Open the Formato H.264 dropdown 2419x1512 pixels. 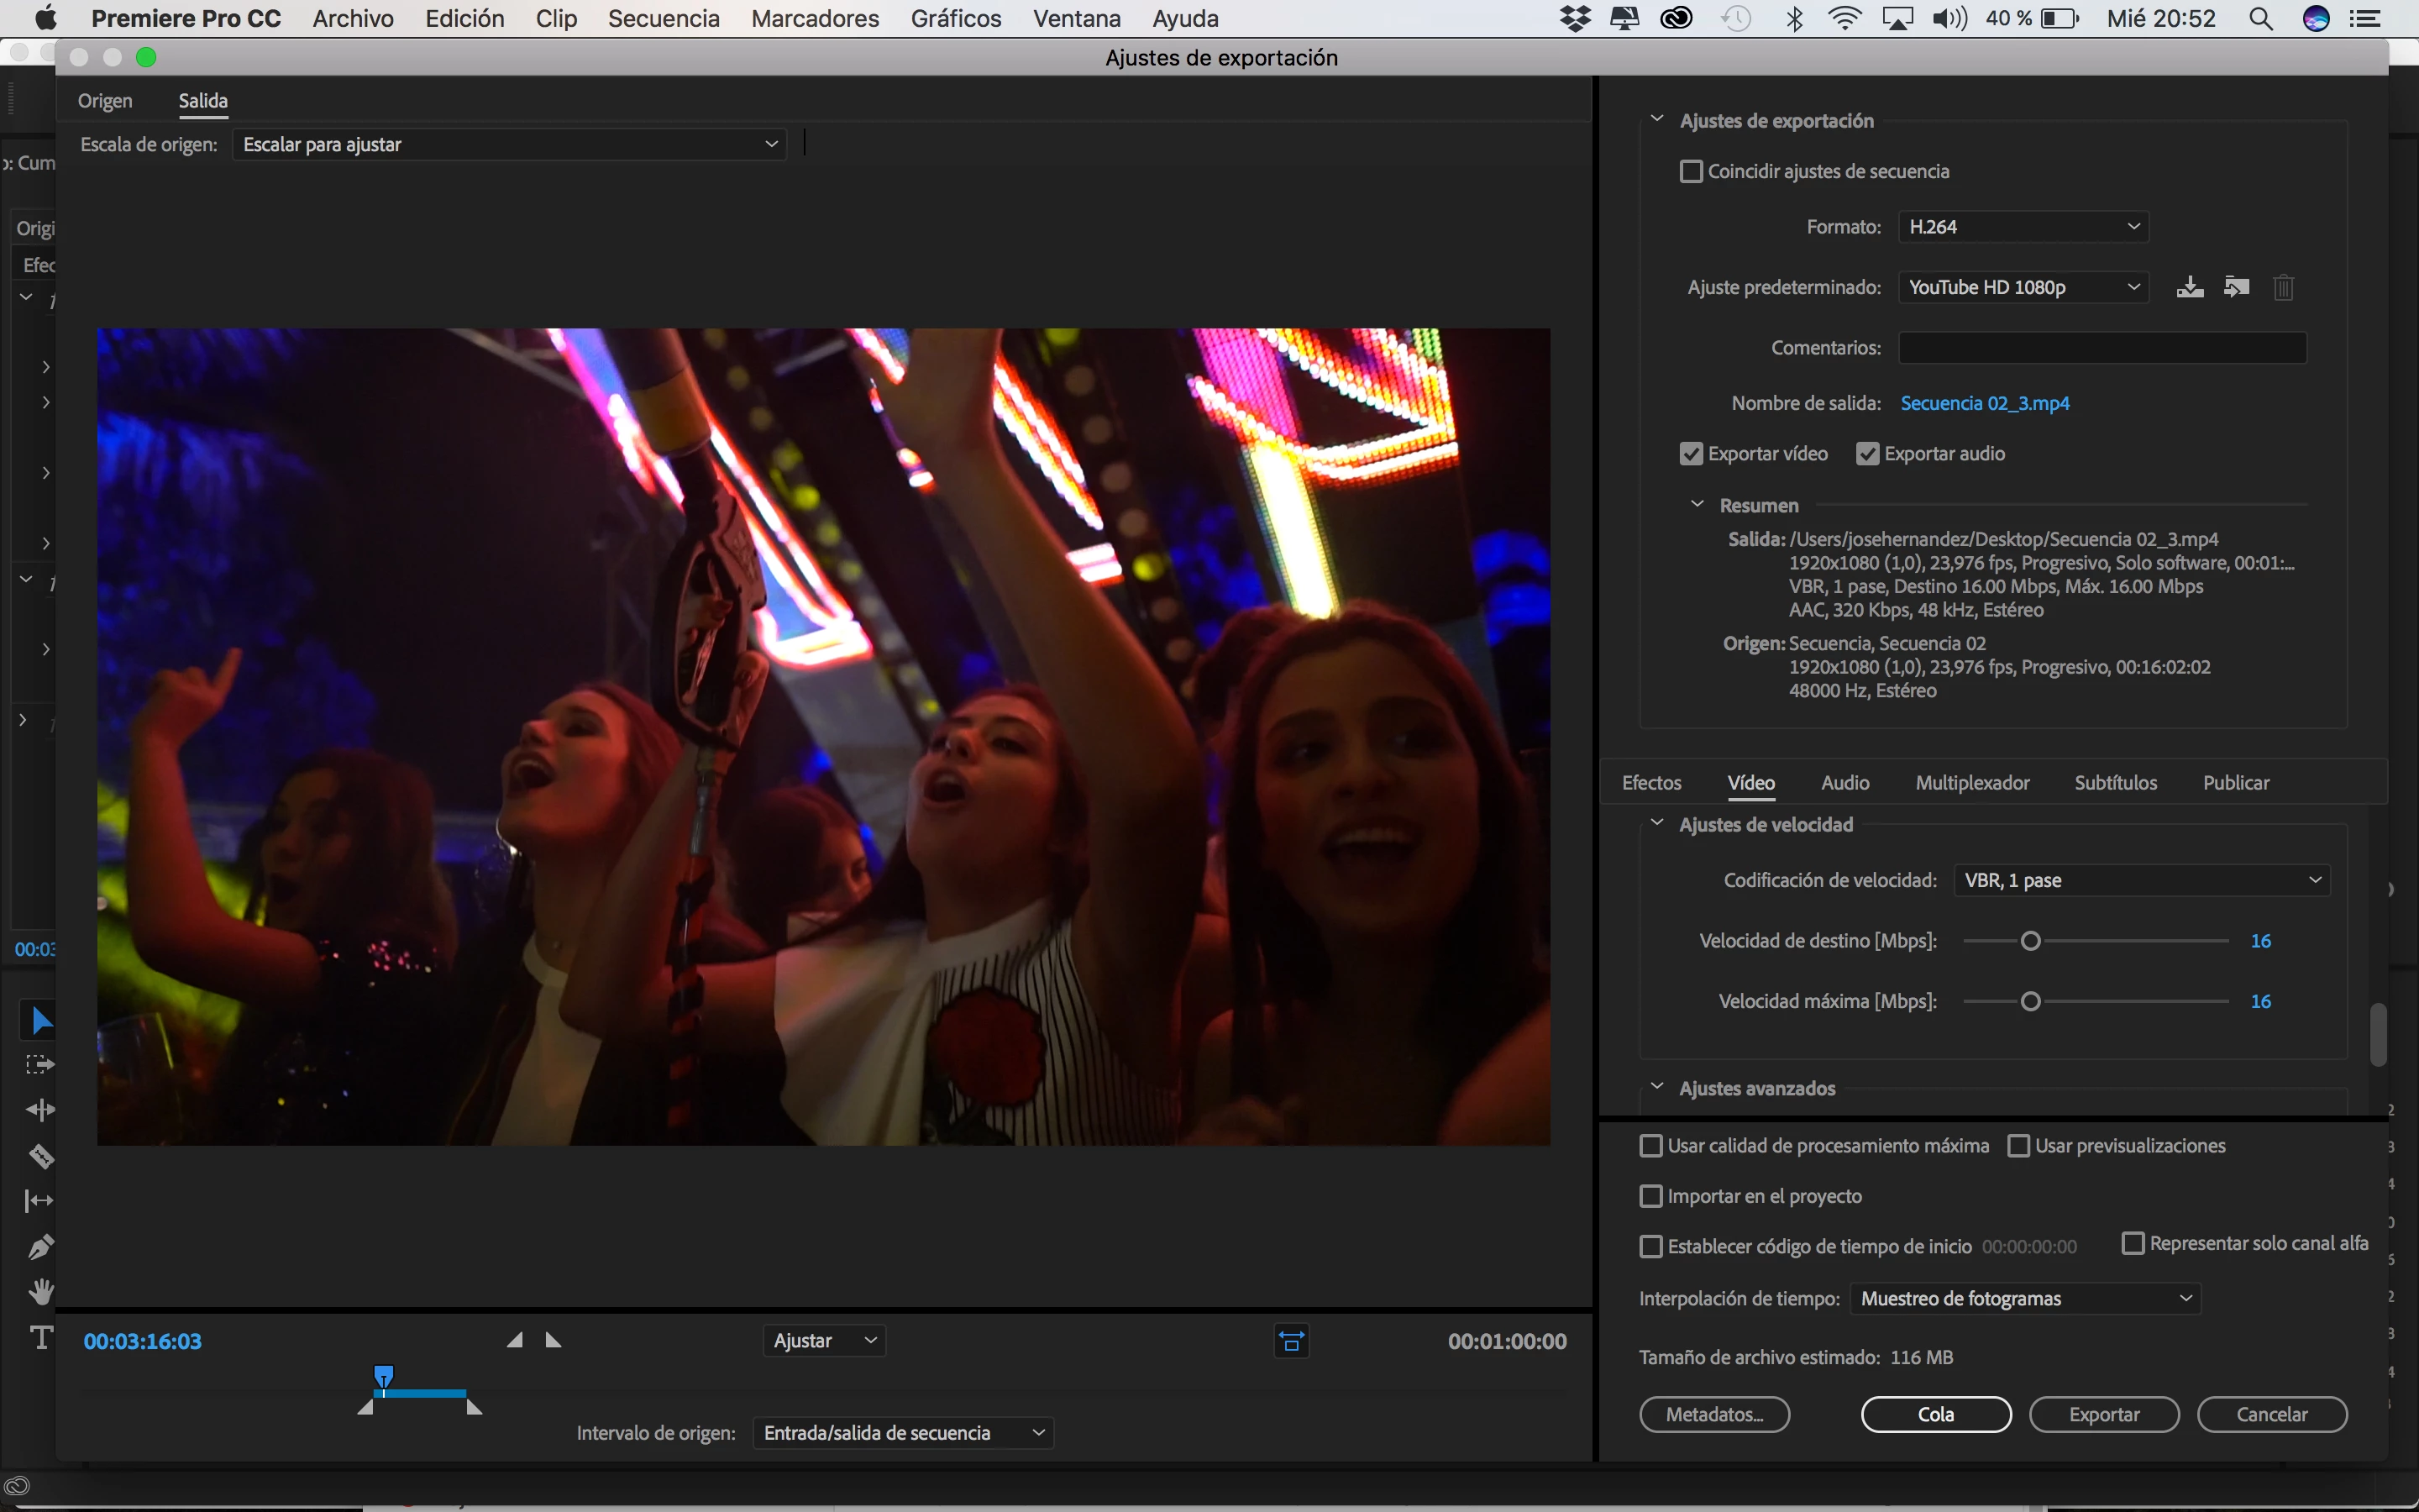[2023, 227]
